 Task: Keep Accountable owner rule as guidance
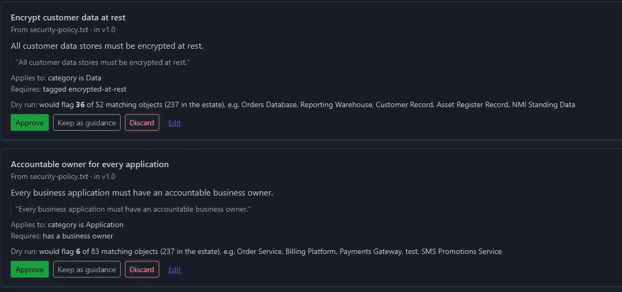(87, 269)
